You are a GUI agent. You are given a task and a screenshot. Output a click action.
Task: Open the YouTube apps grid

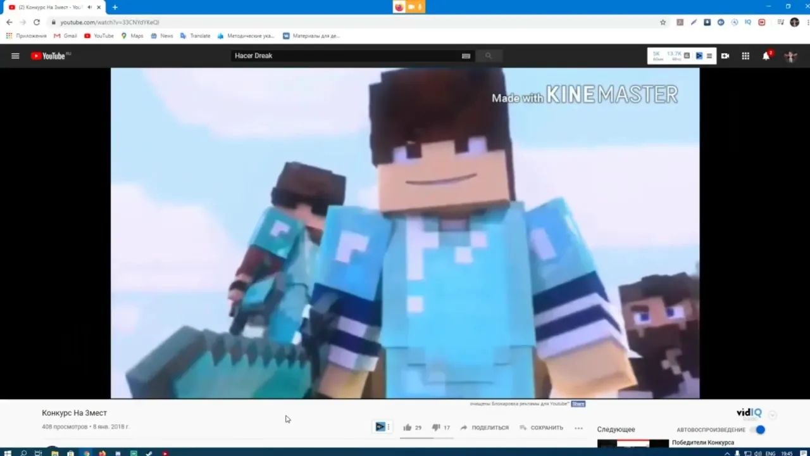tap(745, 56)
